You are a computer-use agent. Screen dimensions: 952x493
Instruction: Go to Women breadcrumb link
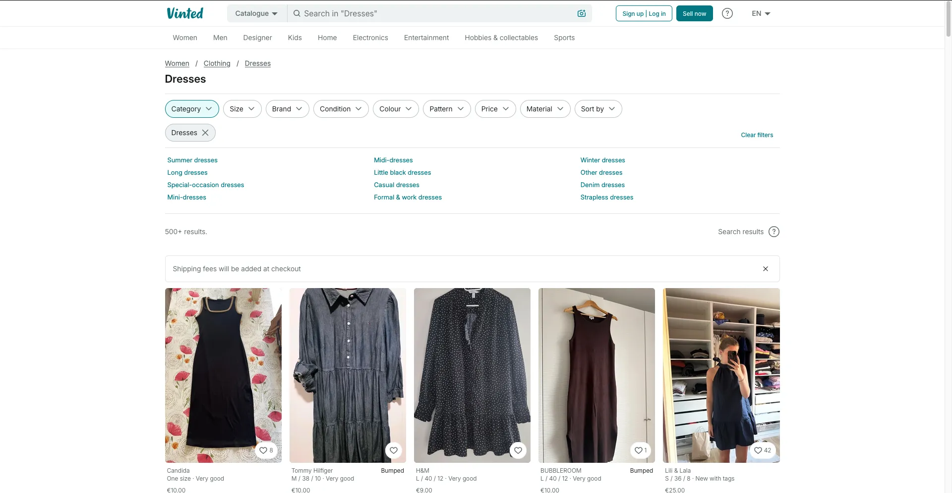(177, 63)
